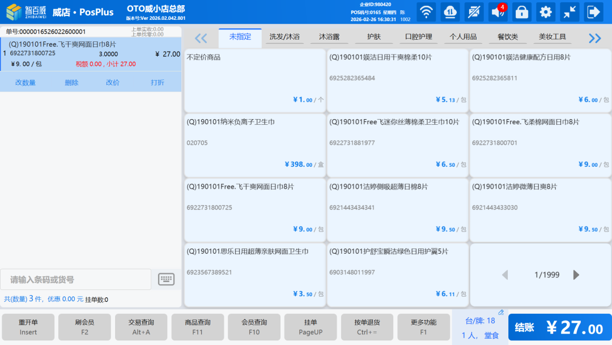Click the crossed-out display icon in the header
This screenshot has width=612, height=345.
(474, 12)
